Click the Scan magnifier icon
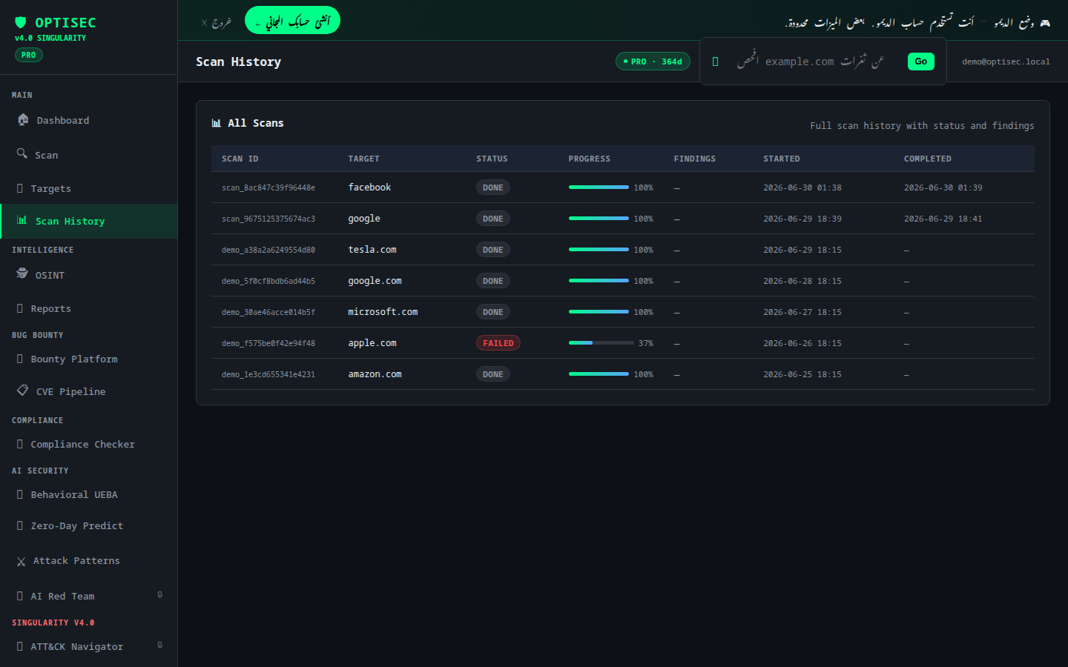1068x667 pixels. point(22,153)
